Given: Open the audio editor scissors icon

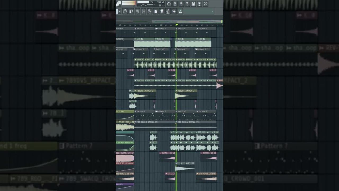Looking at the screenshot, I should click(175, 4).
